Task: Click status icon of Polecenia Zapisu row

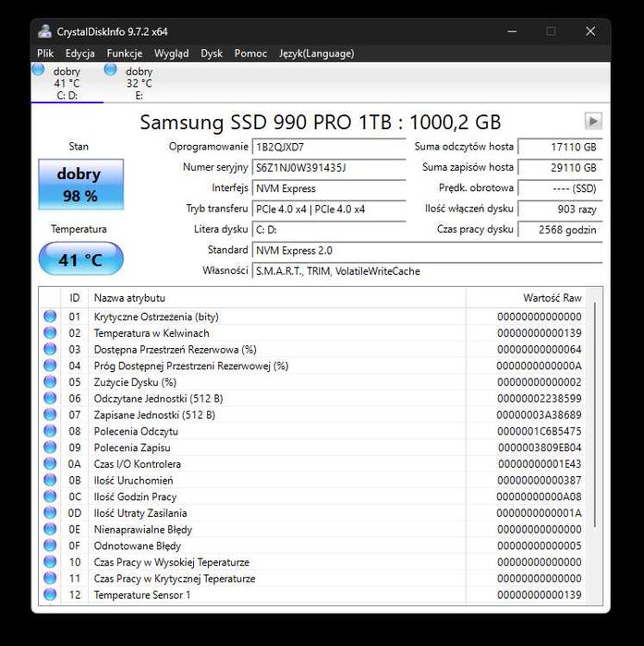Action: click(x=50, y=447)
